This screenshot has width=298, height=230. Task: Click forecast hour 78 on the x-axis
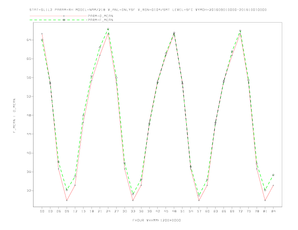tap(257, 211)
